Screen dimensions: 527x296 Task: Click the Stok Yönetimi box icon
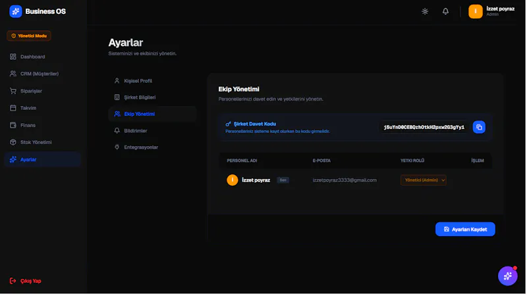point(13,142)
